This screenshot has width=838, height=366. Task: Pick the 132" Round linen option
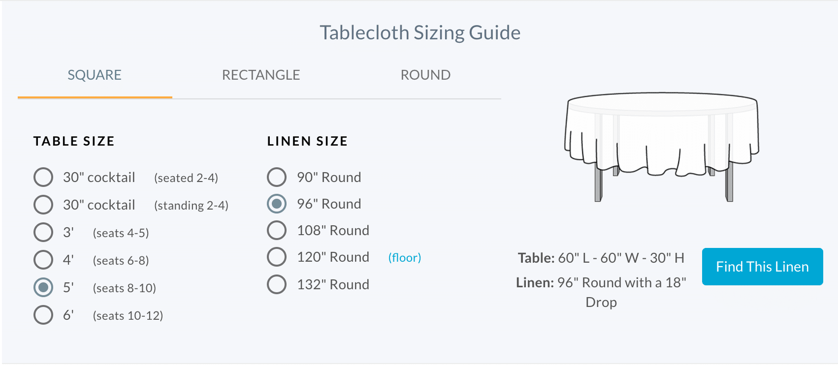tap(277, 284)
